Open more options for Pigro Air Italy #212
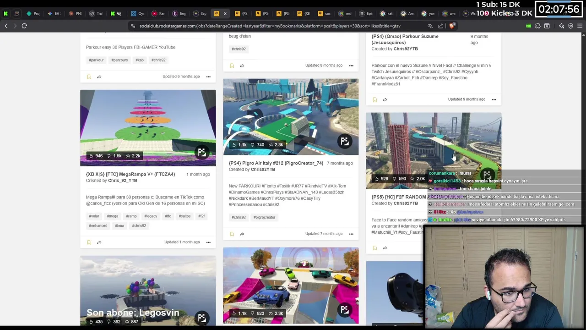586x330 pixels. 351,234
